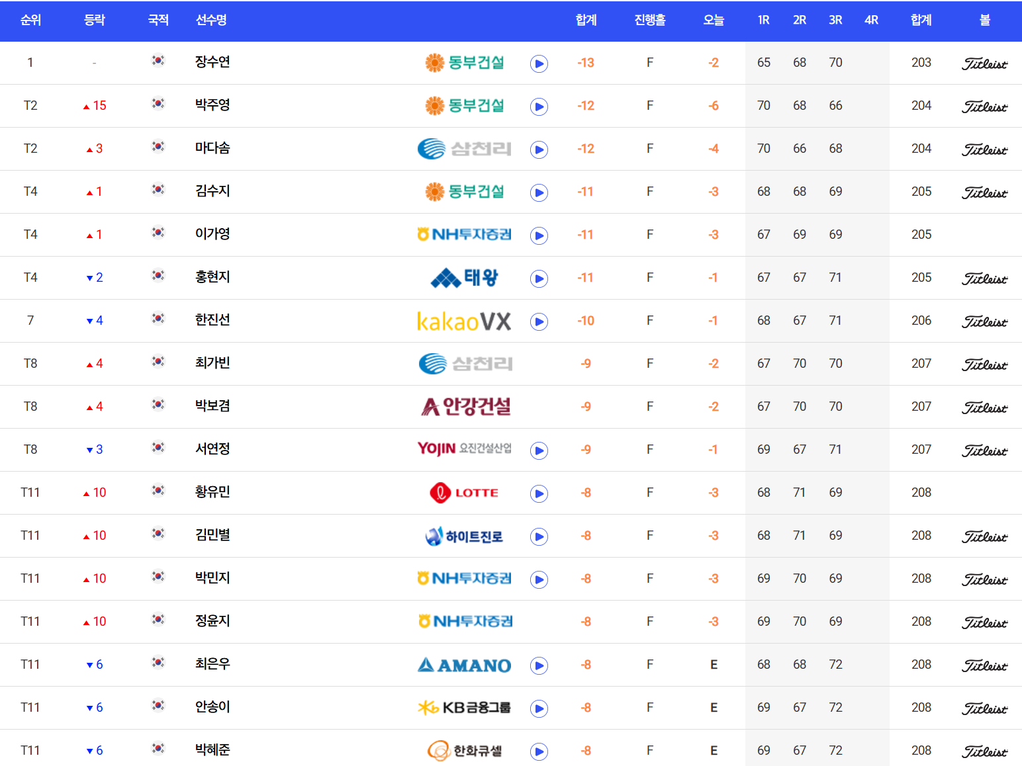Click today's score -6 for 박주영
The height and width of the screenshot is (766, 1022).
pyautogui.click(x=714, y=106)
